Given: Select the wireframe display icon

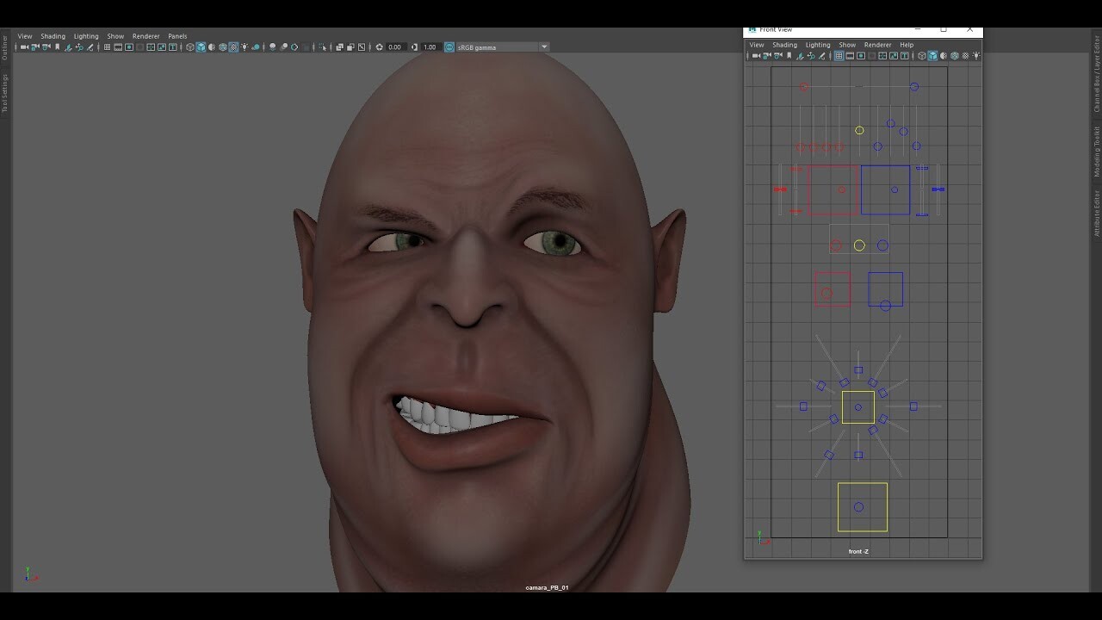Looking at the screenshot, I should click(190, 46).
